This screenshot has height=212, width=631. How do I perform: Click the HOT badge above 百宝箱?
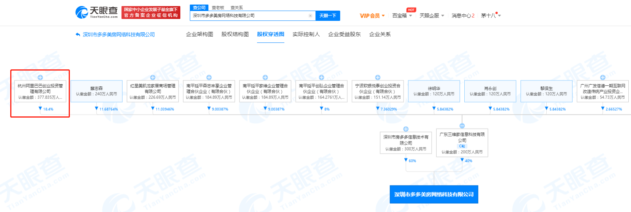(x=411, y=10)
